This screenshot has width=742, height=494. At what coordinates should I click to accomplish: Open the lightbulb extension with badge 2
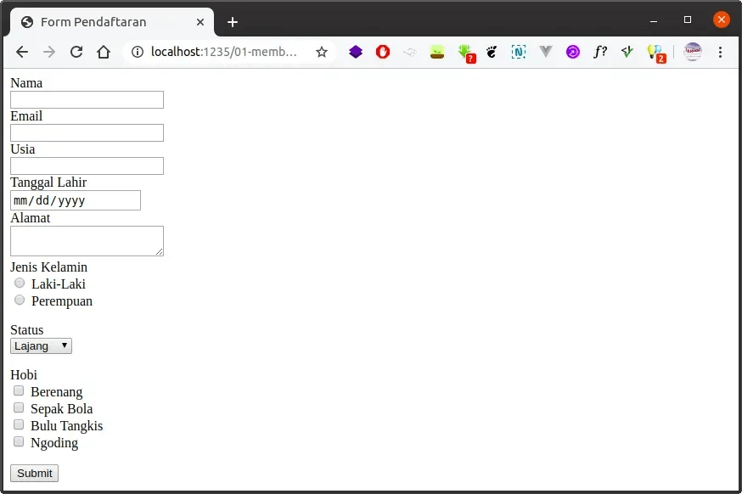point(656,53)
